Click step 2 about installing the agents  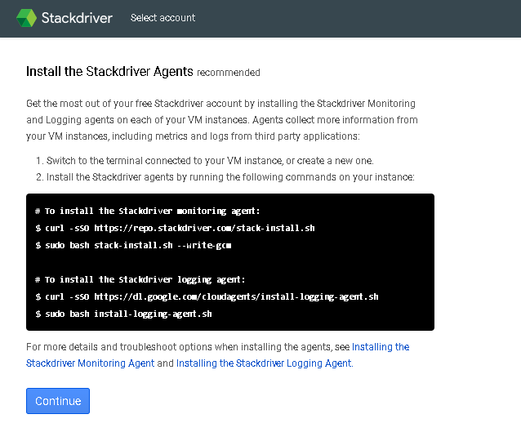[230, 177]
